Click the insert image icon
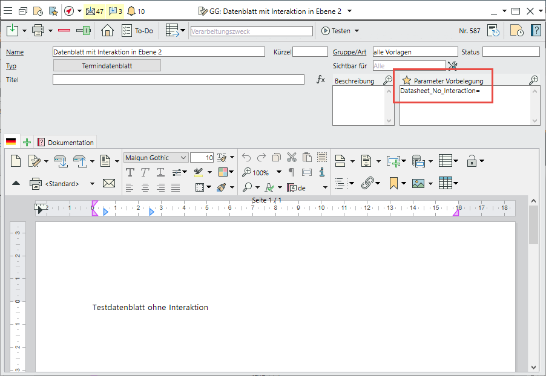 click(418, 183)
